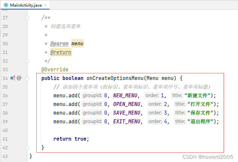Click the highlighted menu parameter in the Javadoc

point(77,44)
